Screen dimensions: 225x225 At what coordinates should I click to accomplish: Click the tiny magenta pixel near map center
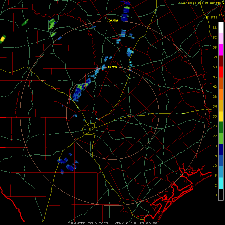[x=114, y=114]
